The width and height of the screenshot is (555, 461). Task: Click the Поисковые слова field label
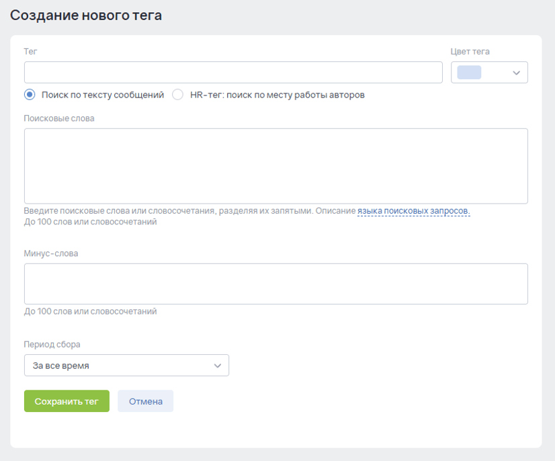point(59,118)
